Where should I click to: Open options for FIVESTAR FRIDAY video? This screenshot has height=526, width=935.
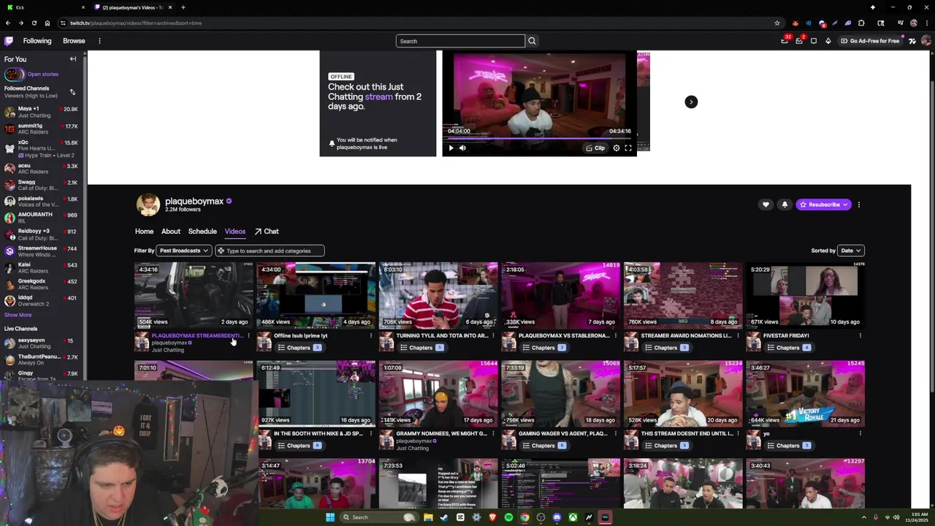coord(860,336)
